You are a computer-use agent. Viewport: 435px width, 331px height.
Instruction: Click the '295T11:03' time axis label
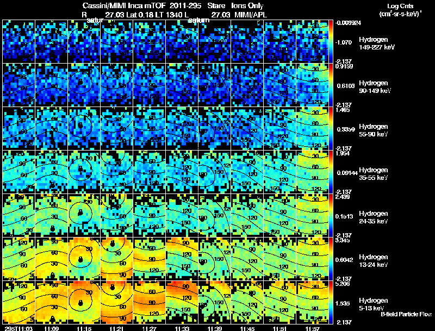coord(18,328)
